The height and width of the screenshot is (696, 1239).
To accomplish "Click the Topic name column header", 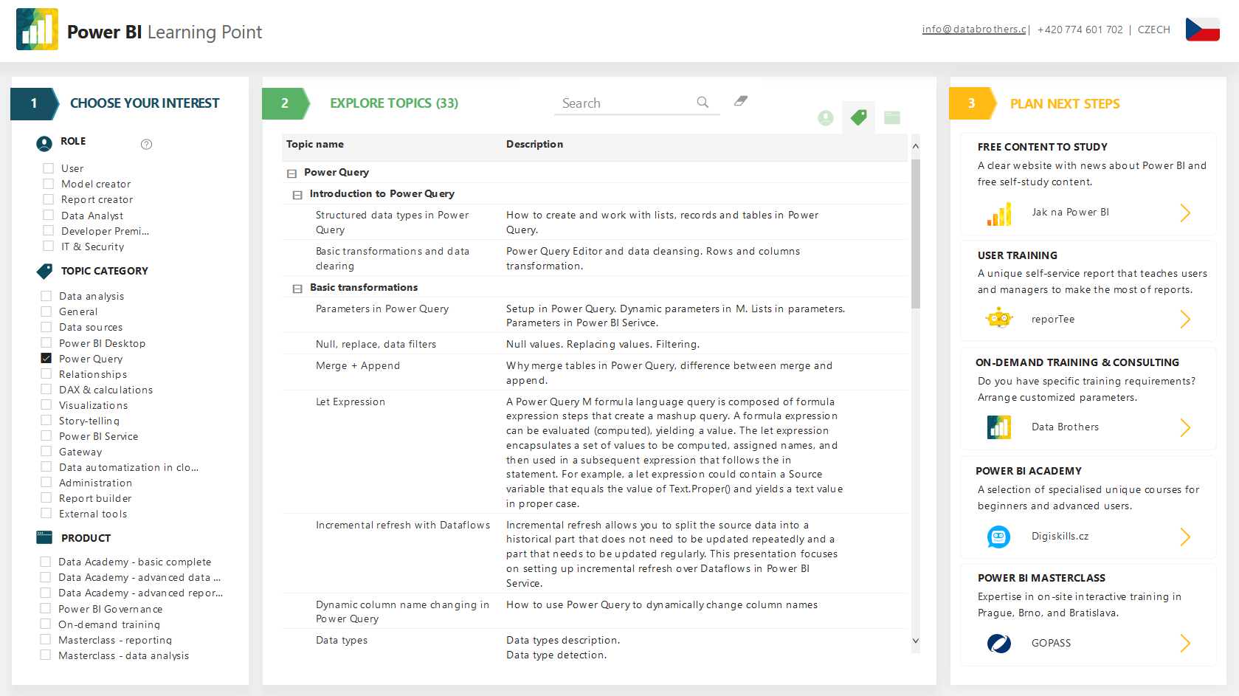I will 315,144.
